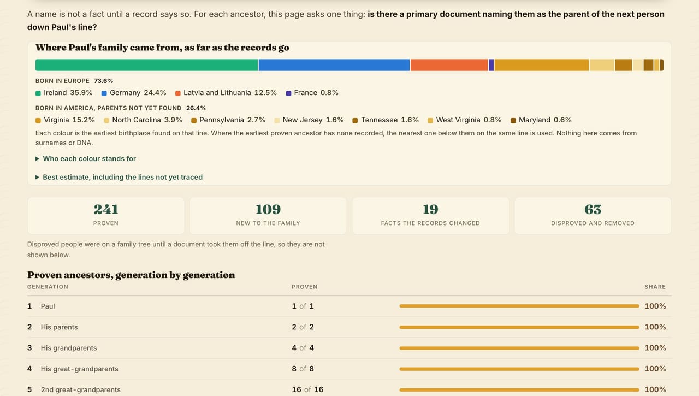Click the '241 Proven' stat card
Screen dimensions: 699x396
coord(106,216)
